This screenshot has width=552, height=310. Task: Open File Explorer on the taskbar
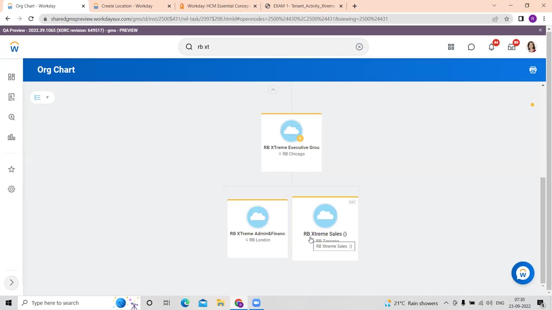(221, 303)
